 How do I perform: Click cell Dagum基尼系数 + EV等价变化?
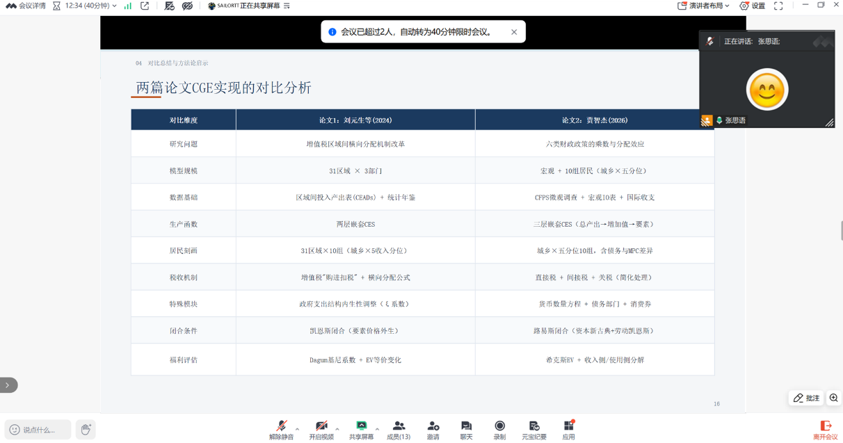tap(355, 360)
